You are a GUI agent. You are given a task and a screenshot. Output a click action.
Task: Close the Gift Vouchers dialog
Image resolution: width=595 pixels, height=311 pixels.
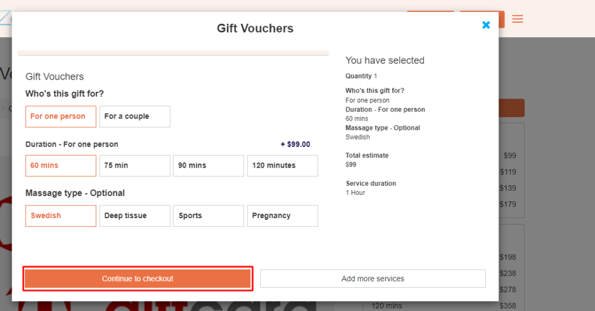486,25
